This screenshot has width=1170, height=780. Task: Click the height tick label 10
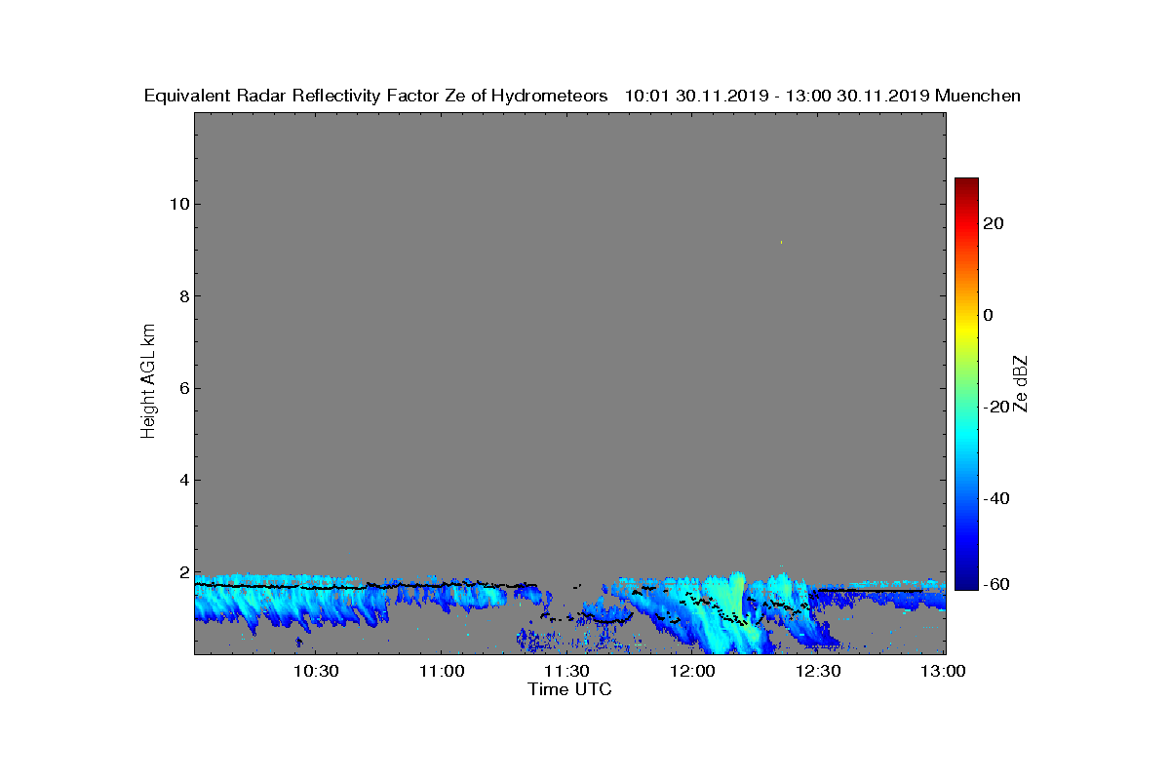[x=177, y=204]
